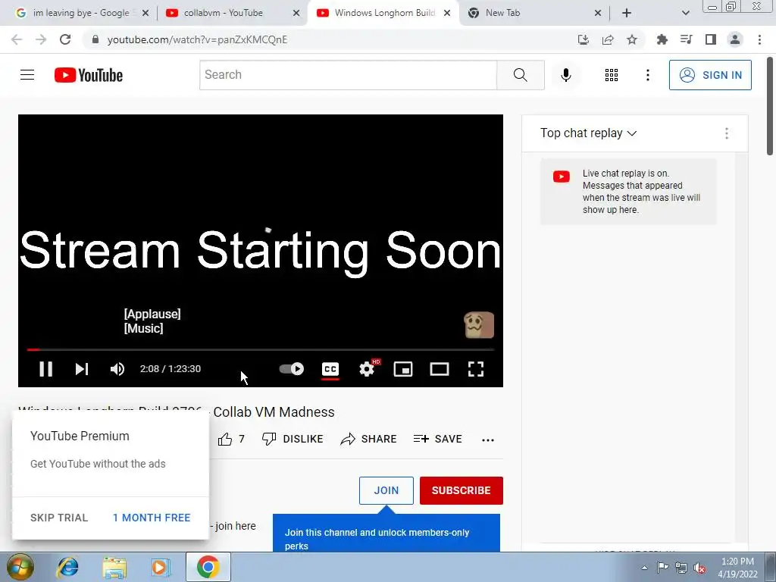
Task: Expand the Top chat replay dropdown
Action: tap(588, 133)
